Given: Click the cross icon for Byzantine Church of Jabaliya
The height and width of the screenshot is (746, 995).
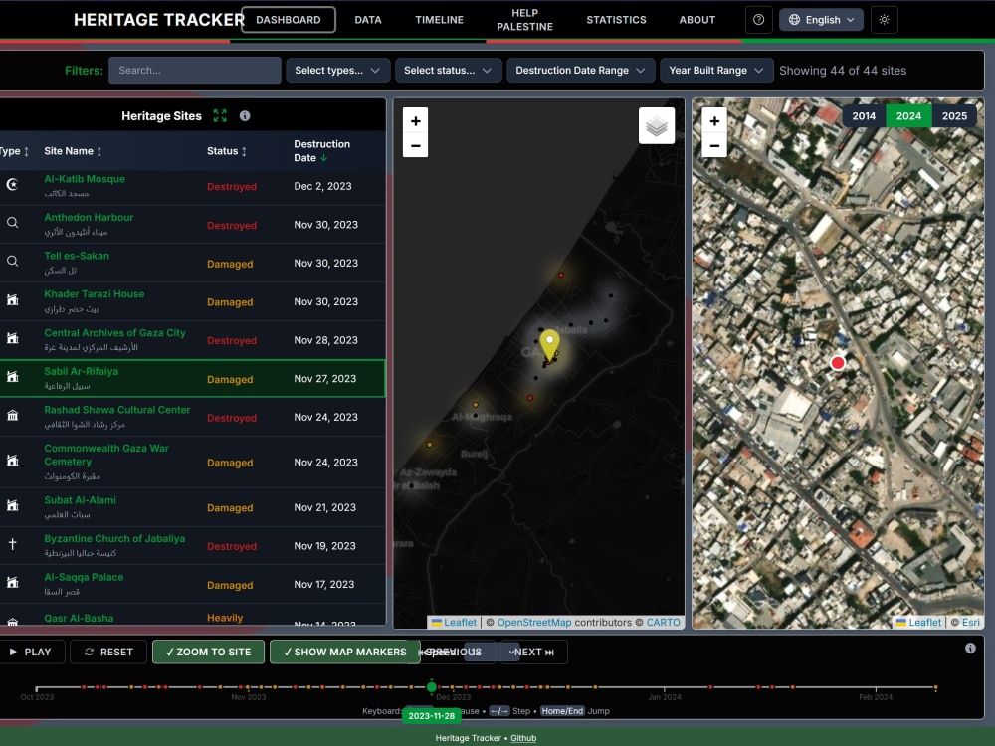Looking at the screenshot, I should pyautogui.click(x=12, y=544).
